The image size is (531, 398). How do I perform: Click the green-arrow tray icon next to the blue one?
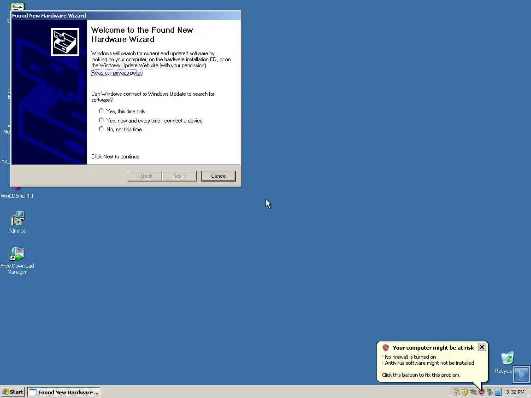pos(490,392)
